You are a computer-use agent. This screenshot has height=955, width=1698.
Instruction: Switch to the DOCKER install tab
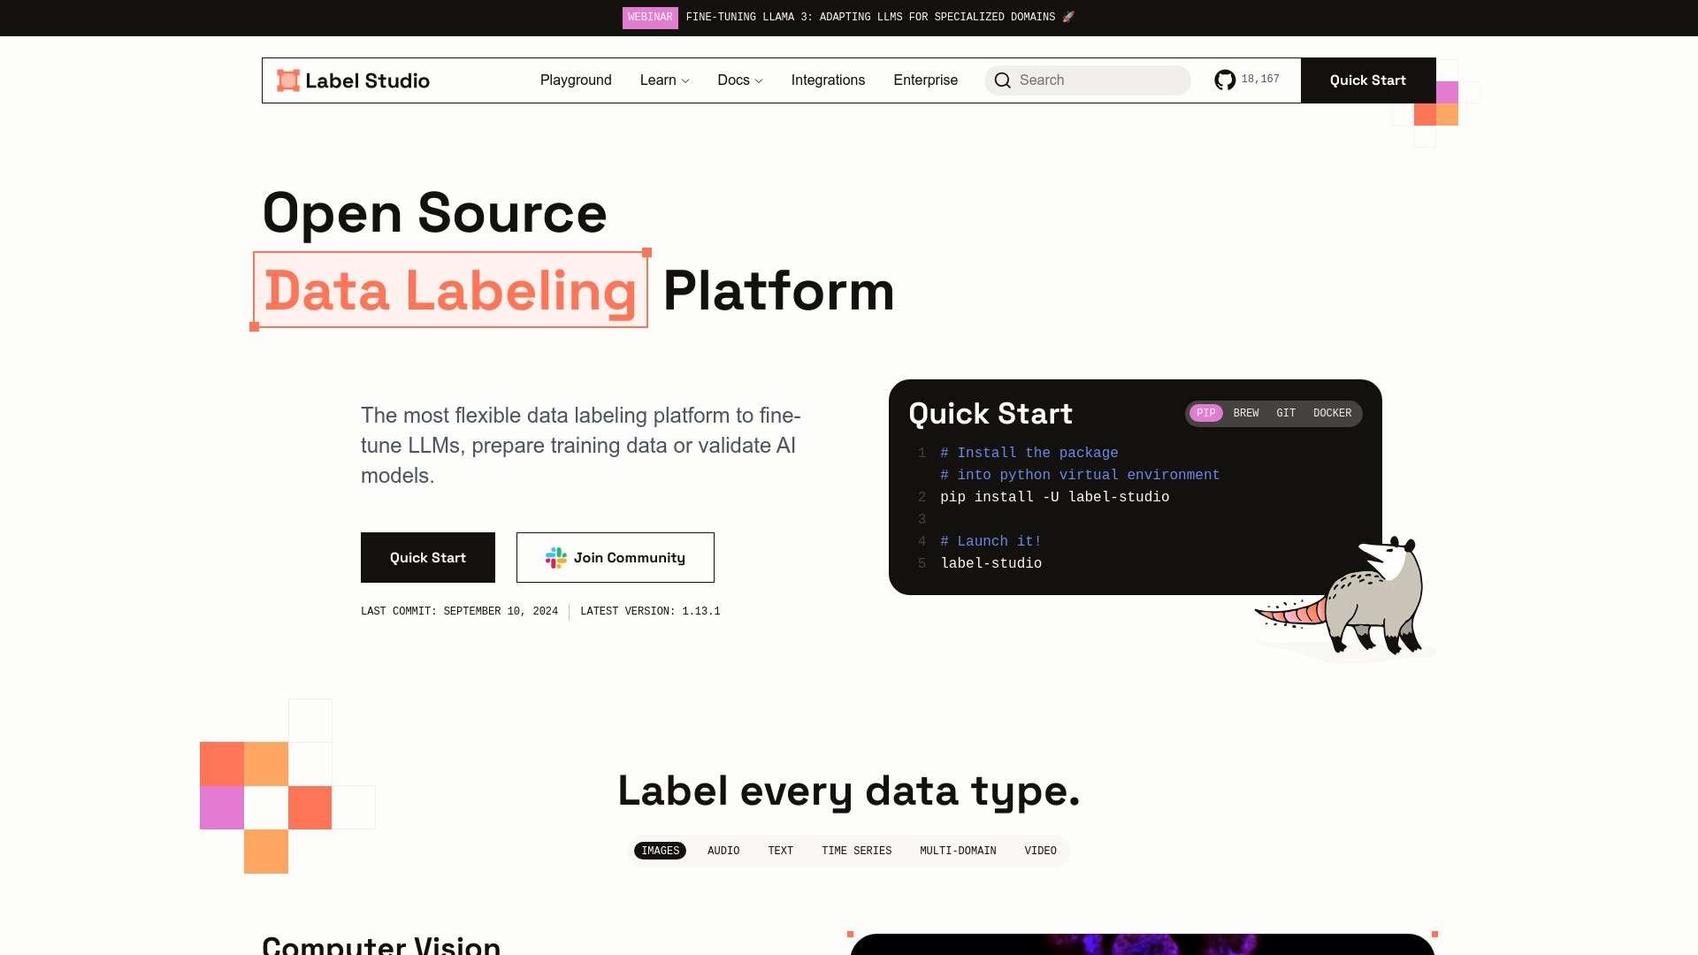[1332, 413]
